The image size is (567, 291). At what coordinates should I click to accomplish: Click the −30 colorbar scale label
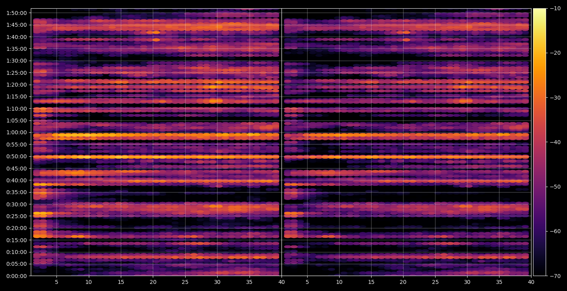coord(554,97)
